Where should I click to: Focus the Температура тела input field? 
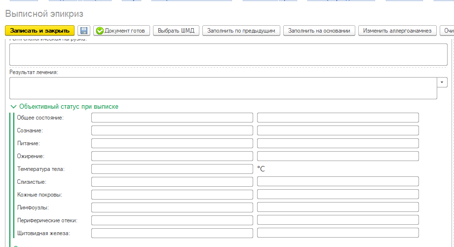click(172, 169)
